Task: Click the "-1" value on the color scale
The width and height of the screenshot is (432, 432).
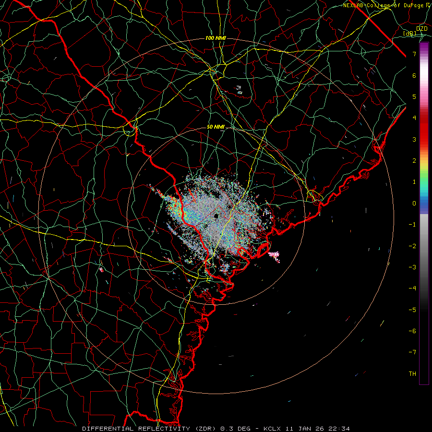Action: 412,225
